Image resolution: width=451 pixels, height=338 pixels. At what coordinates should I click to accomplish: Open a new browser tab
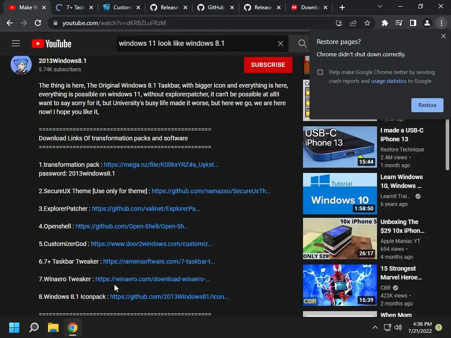(342, 7)
